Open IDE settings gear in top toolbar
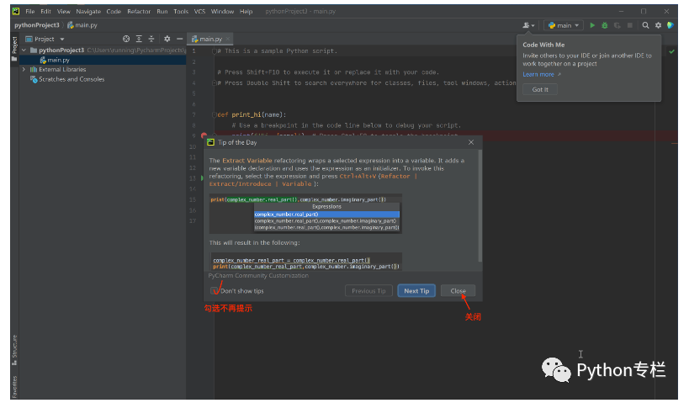 coord(658,25)
